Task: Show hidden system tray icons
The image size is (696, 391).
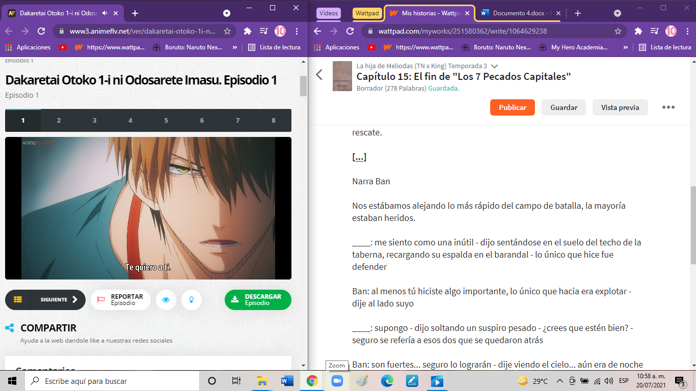Action: 559,381
